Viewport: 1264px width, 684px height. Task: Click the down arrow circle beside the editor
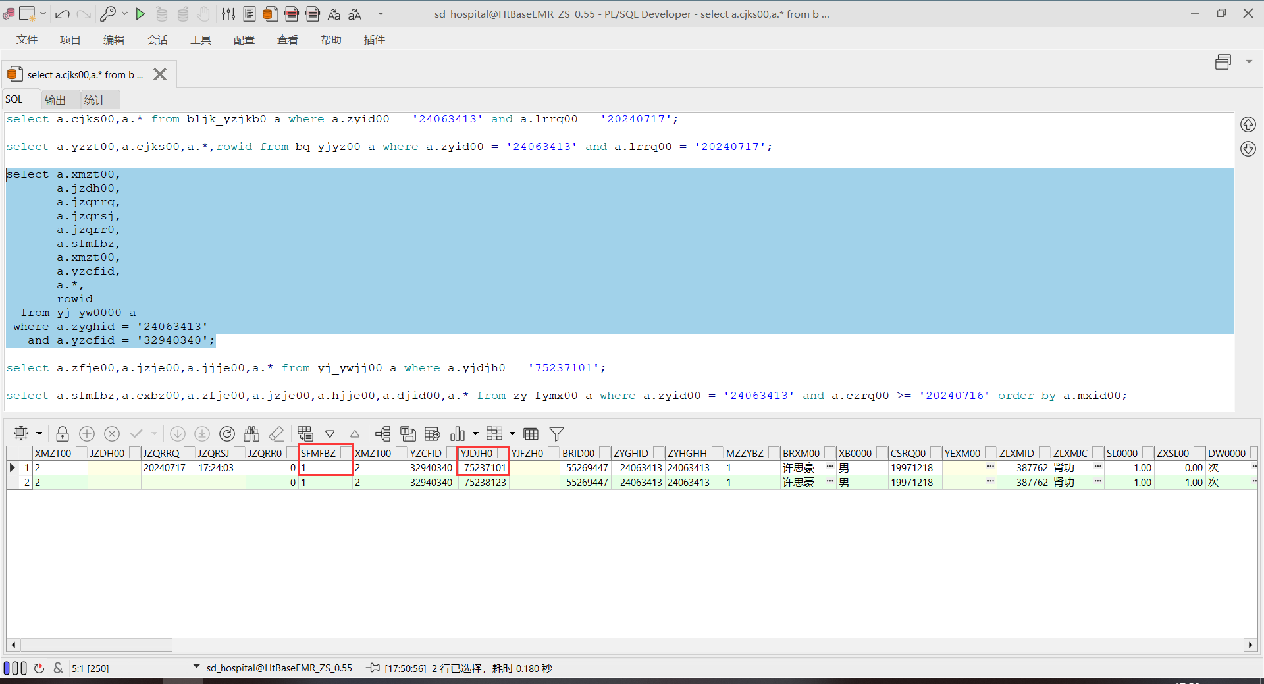(1248, 149)
